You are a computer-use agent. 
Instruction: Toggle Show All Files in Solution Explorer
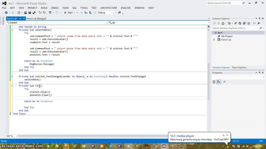[249, 23]
